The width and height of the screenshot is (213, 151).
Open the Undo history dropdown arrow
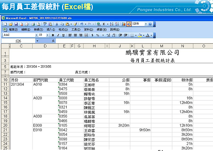(86, 24)
